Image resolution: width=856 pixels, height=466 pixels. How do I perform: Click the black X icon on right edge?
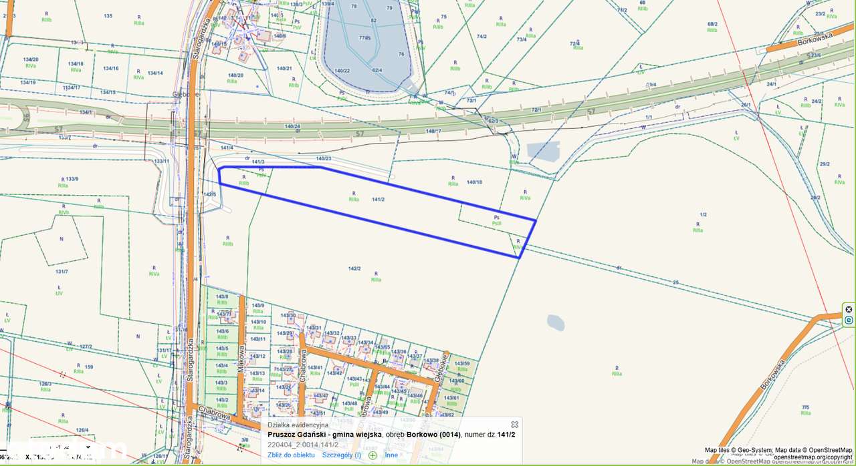849,309
